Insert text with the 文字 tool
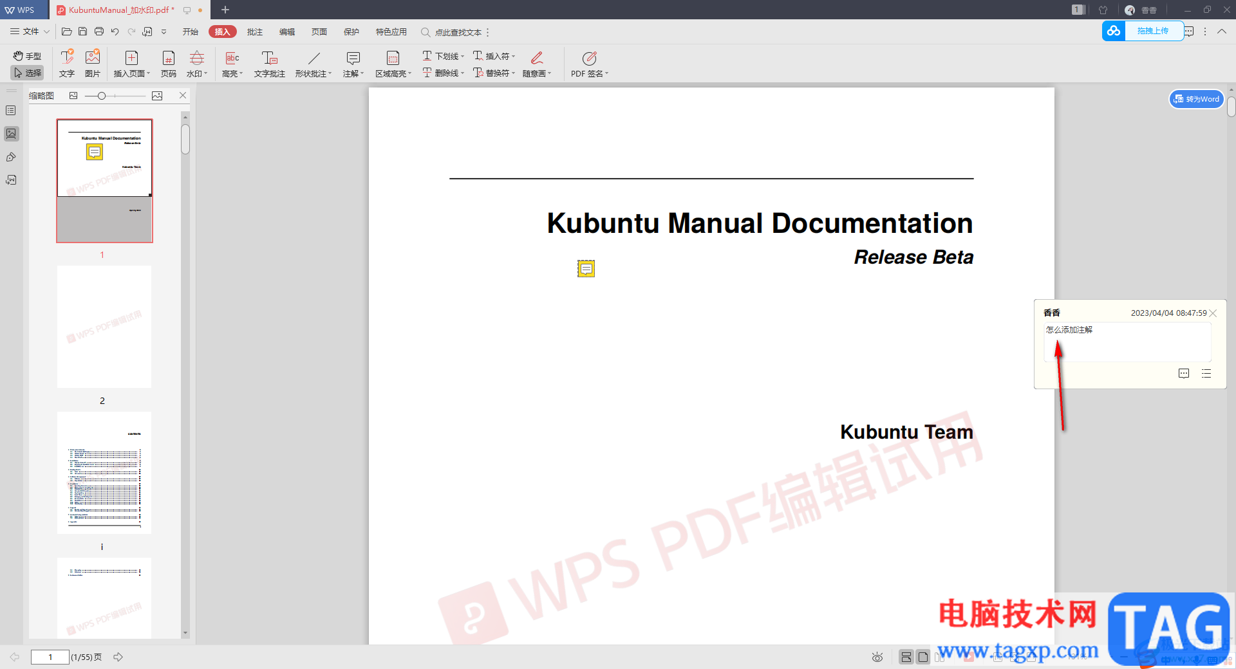The image size is (1236, 669). click(x=67, y=63)
